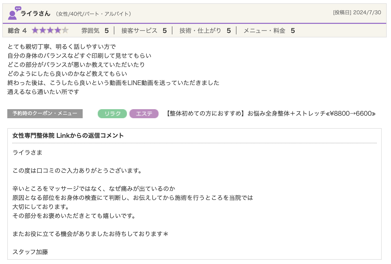Click the 総合 4 overall score
This screenshot has height=264, width=391.
pos(17,31)
